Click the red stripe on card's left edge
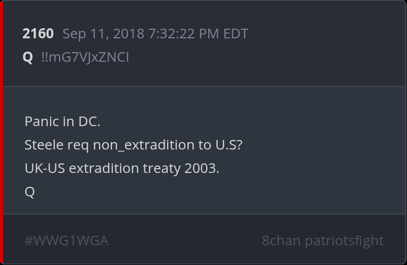 coord(2,132)
